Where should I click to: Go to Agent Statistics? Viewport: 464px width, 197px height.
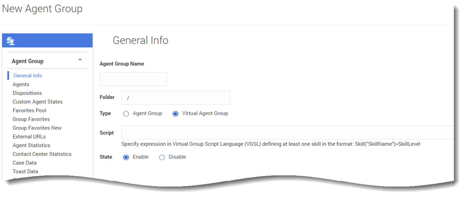(31, 145)
